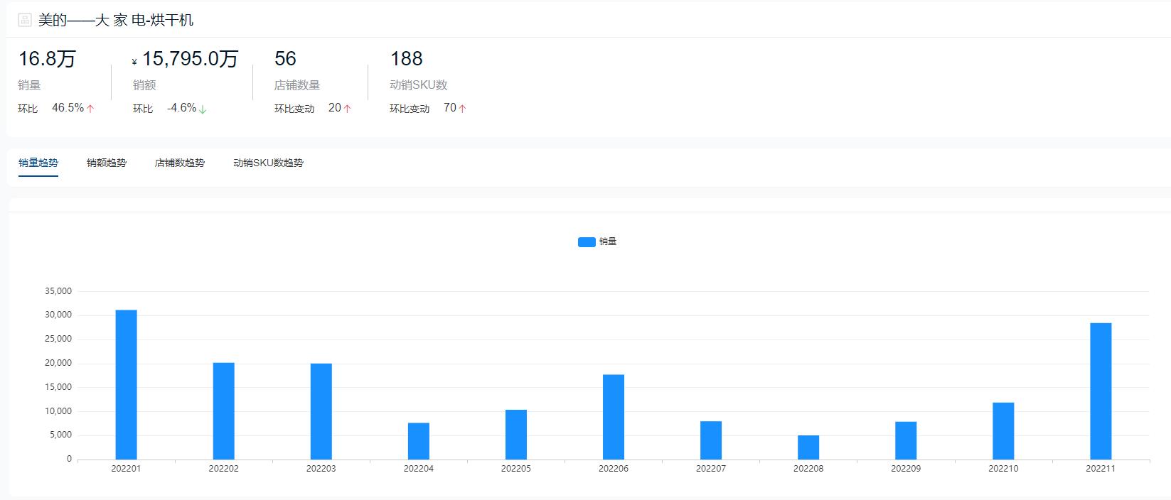Click the brand icon beside 美的 title

coord(25,20)
